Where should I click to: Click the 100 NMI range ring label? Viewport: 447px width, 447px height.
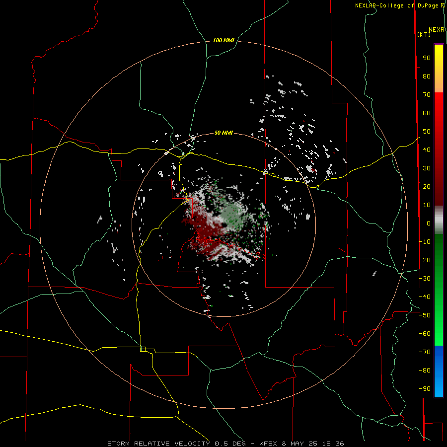(223, 41)
